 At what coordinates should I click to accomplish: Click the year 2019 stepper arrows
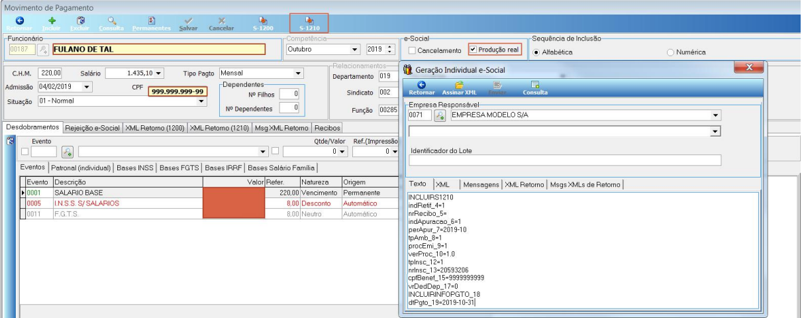pos(390,50)
